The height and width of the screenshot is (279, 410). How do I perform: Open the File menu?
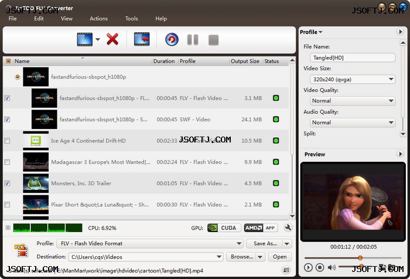[12, 19]
